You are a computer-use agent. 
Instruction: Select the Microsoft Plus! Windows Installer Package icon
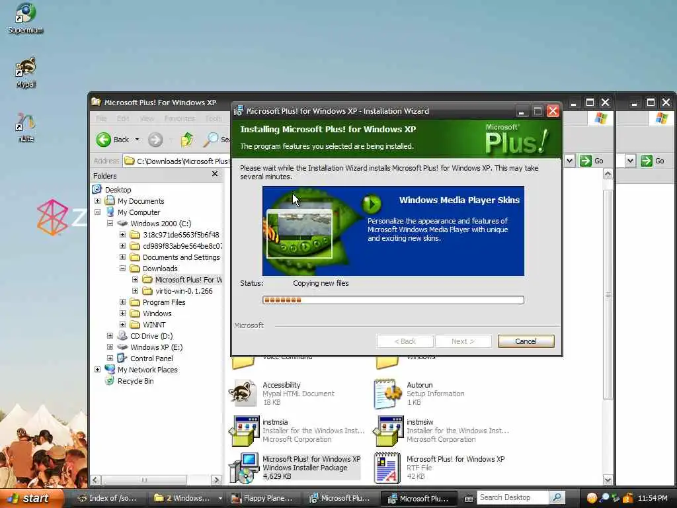point(243,468)
